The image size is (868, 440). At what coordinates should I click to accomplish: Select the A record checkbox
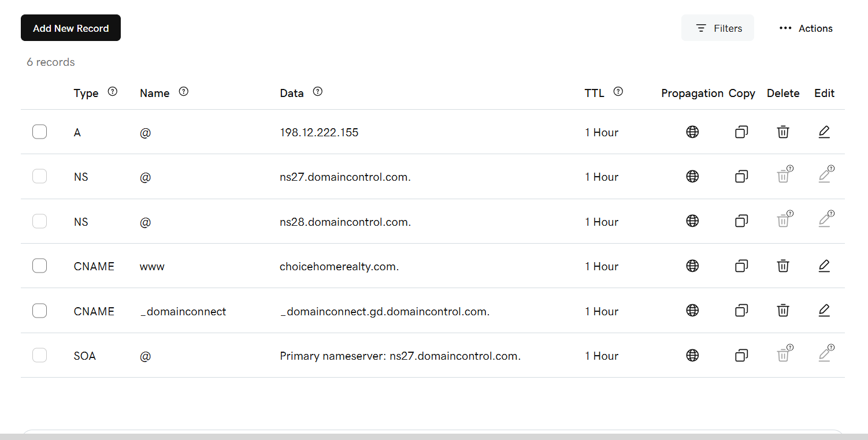point(39,132)
